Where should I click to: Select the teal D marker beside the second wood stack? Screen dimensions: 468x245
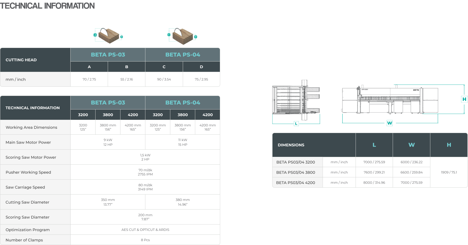[x=196, y=37]
